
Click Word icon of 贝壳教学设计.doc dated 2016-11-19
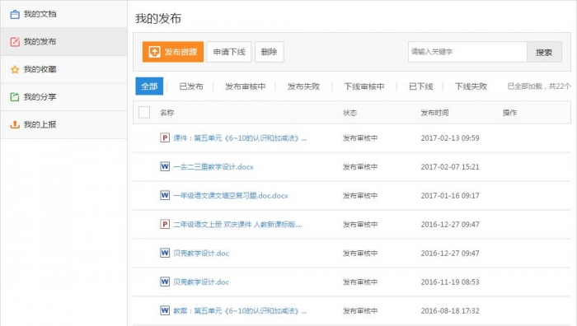click(165, 282)
